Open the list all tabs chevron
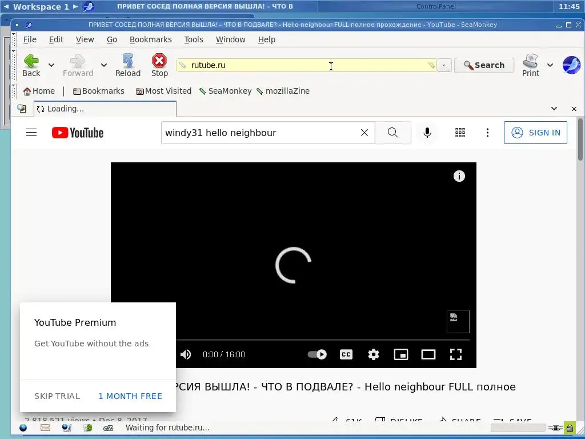 click(554, 109)
